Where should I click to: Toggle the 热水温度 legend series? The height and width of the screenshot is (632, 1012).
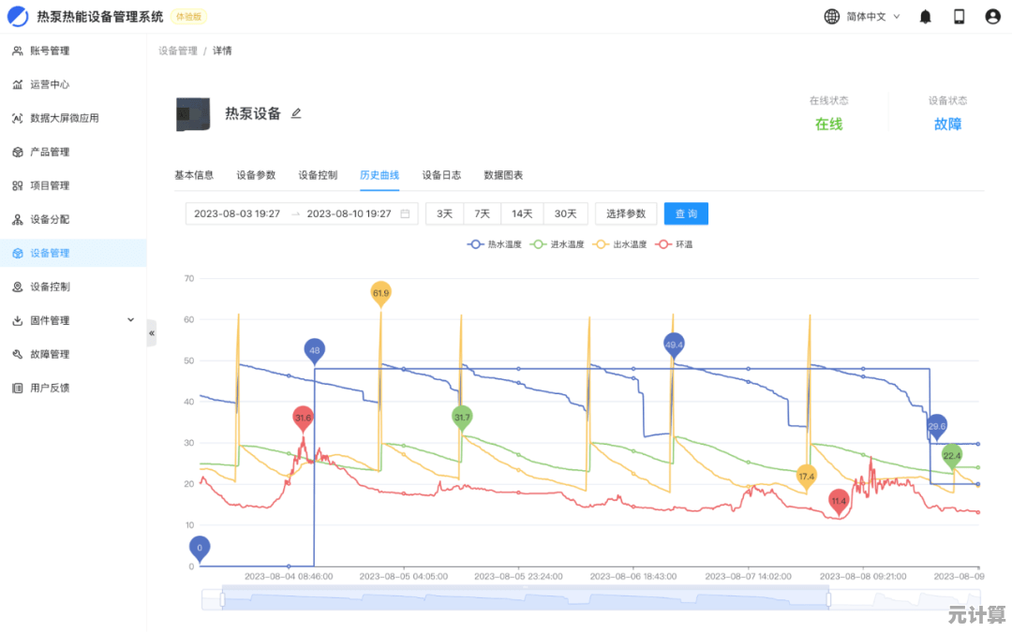(x=494, y=244)
